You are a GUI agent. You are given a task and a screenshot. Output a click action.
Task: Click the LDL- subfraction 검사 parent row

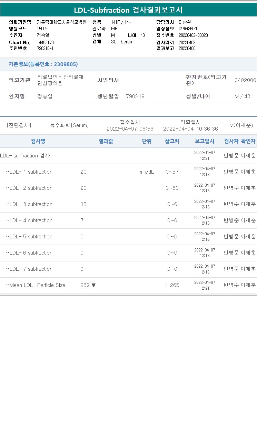[128, 156]
